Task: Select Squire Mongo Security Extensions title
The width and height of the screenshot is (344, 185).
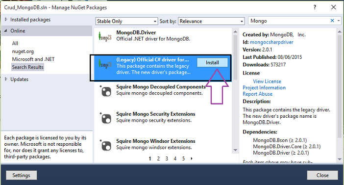Action: [x=155, y=114]
